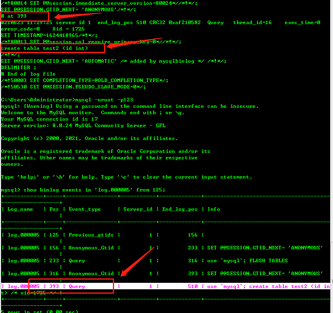Click End_log_pos value '156'
The image size is (333, 313).
coord(193,235)
